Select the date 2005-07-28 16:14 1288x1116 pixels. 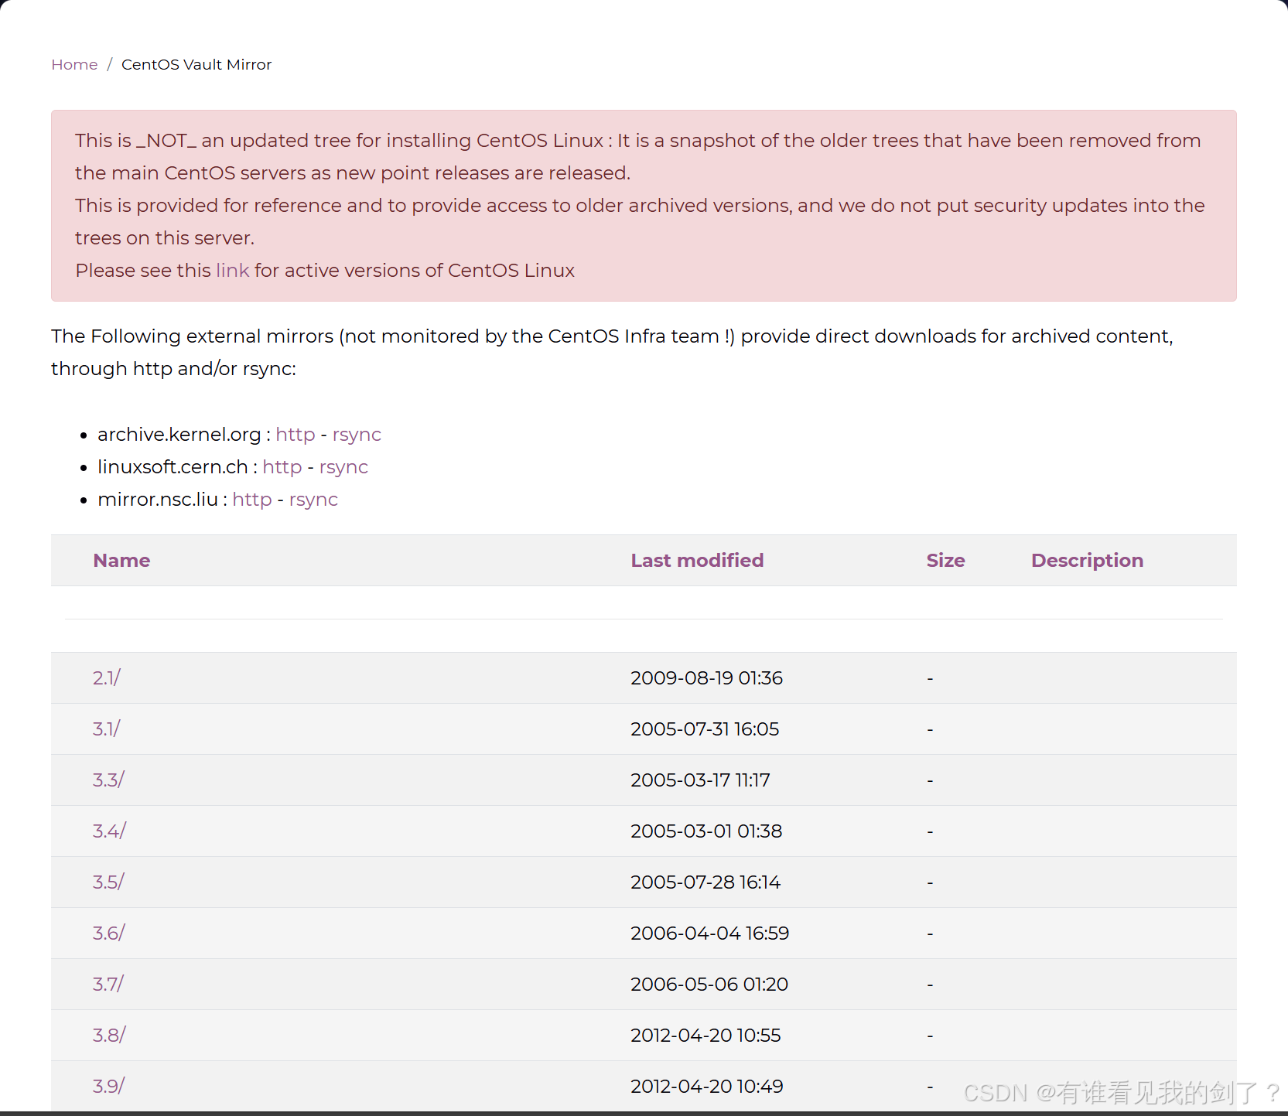pos(705,882)
